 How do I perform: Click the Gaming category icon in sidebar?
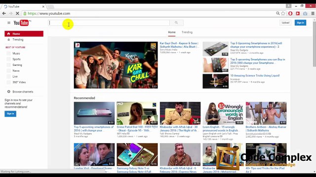pyautogui.click(x=8, y=65)
